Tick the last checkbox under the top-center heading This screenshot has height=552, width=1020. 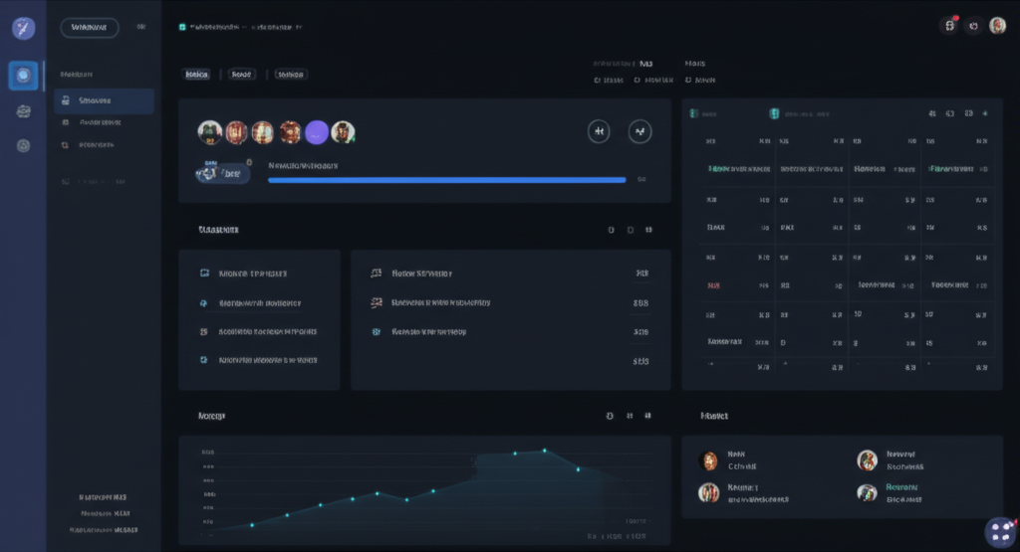point(687,80)
